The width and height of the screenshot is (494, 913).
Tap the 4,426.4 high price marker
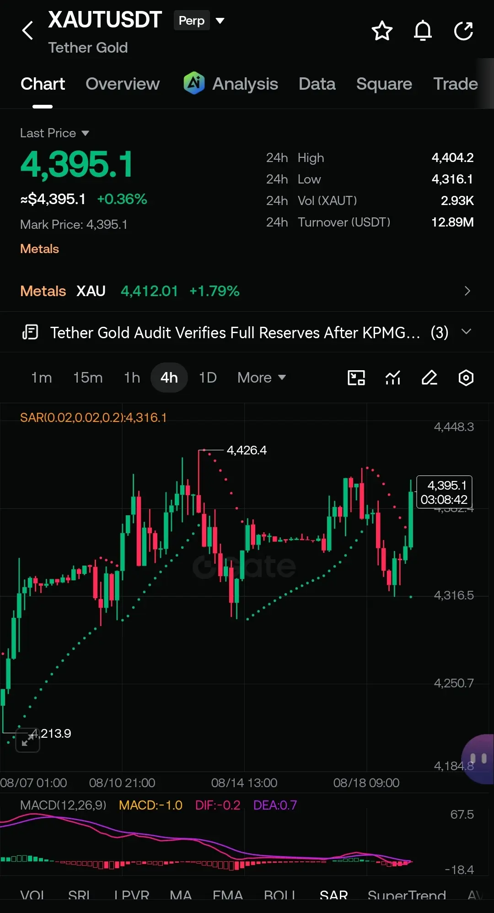click(x=247, y=450)
